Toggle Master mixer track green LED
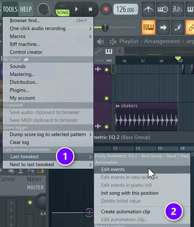The image size is (194, 227). [x=30, y=202]
